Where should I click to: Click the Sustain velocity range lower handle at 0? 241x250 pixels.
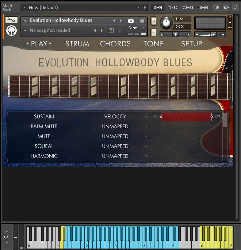161,117
